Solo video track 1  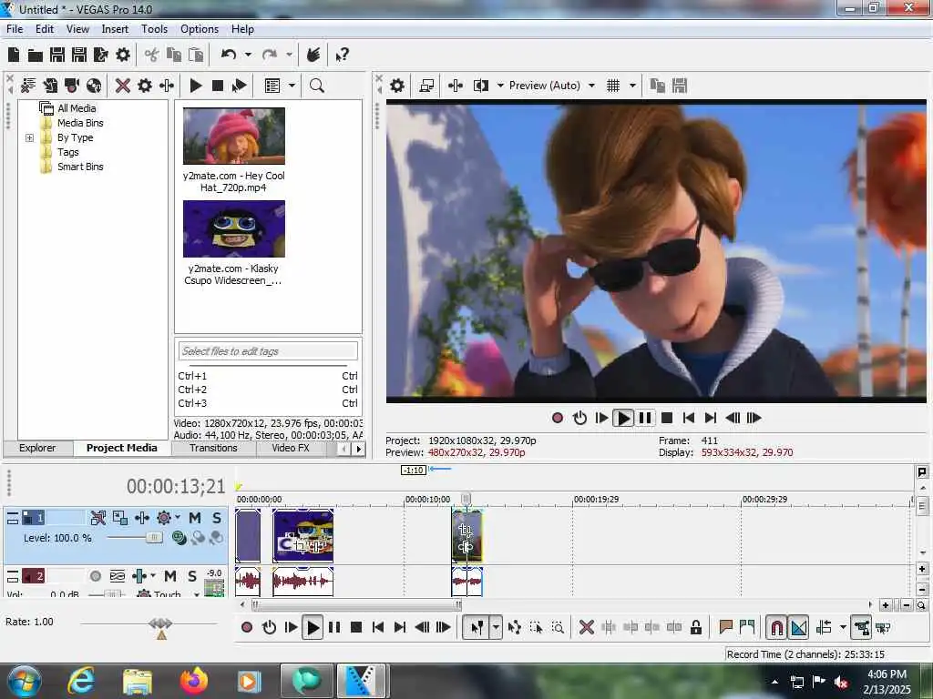pyautogui.click(x=217, y=518)
